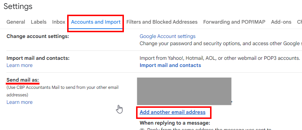Open Learn more under Import mail and contacts

pyautogui.click(x=19, y=65)
